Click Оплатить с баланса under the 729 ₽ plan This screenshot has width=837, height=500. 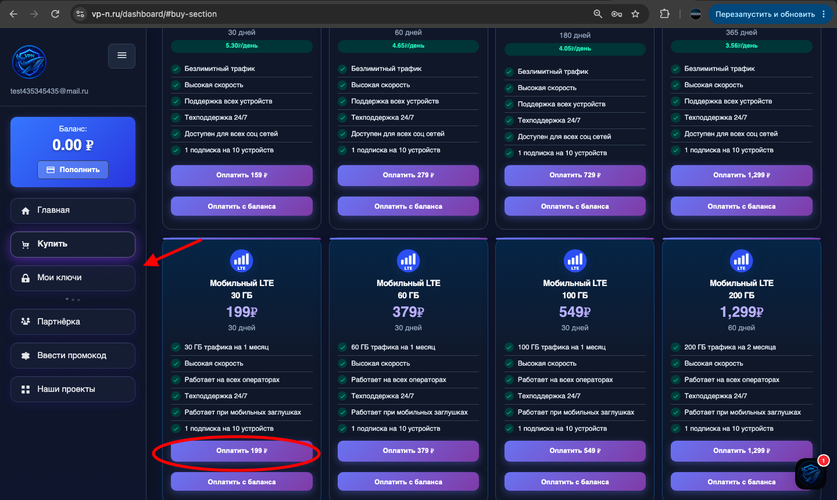[575, 206]
